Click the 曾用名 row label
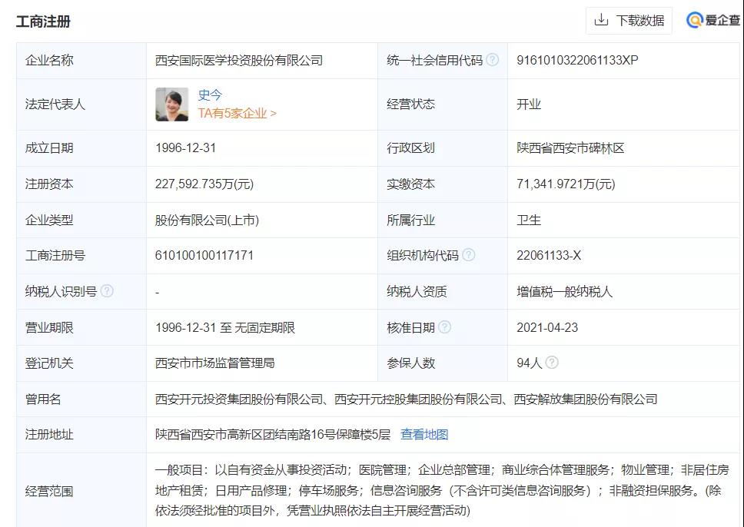Viewport: 744px width, 527px height. point(43,399)
